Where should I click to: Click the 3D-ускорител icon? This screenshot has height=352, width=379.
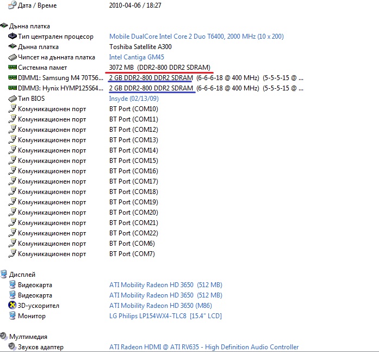pos(13,306)
